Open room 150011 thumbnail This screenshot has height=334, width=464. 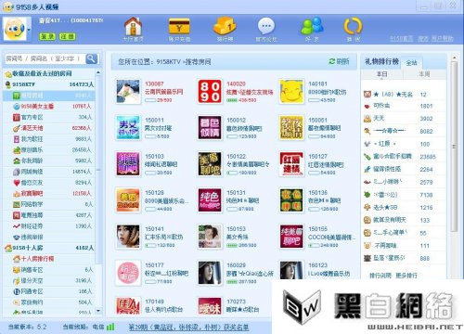click(x=128, y=127)
